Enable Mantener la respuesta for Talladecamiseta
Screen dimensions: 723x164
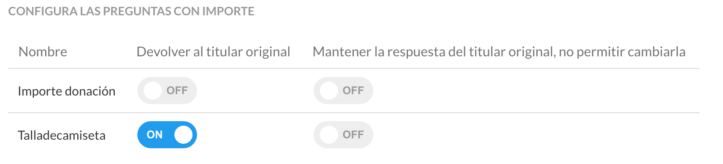click(x=343, y=135)
